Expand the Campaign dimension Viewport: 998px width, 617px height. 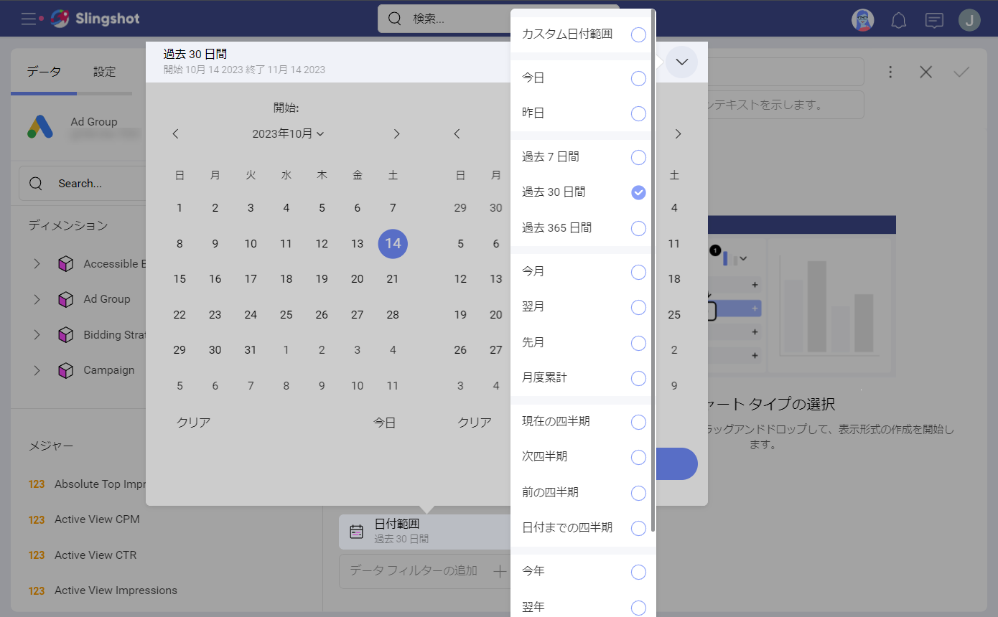pyautogui.click(x=37, y=370)
